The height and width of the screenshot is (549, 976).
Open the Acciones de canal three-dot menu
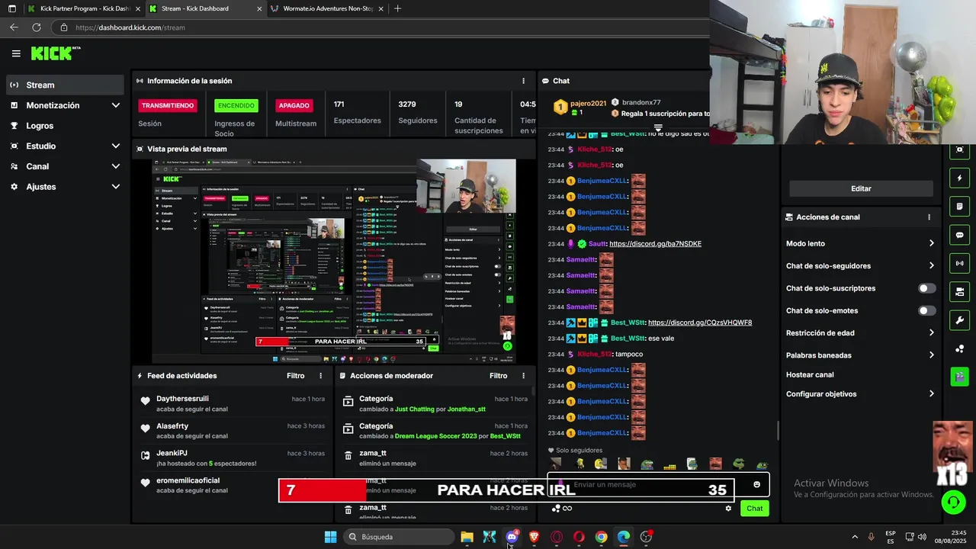coord(929,217)
